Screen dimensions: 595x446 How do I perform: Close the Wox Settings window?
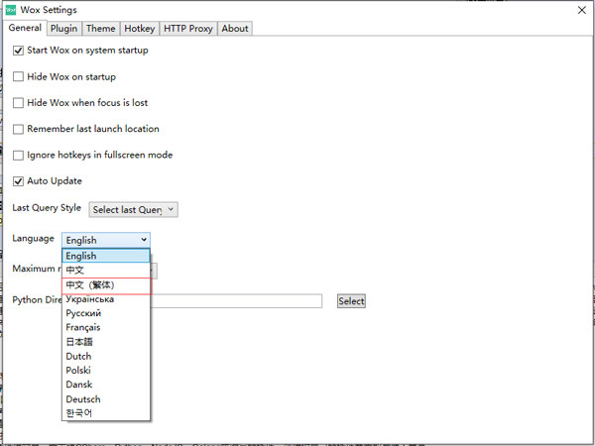click(x=578, y=10)
